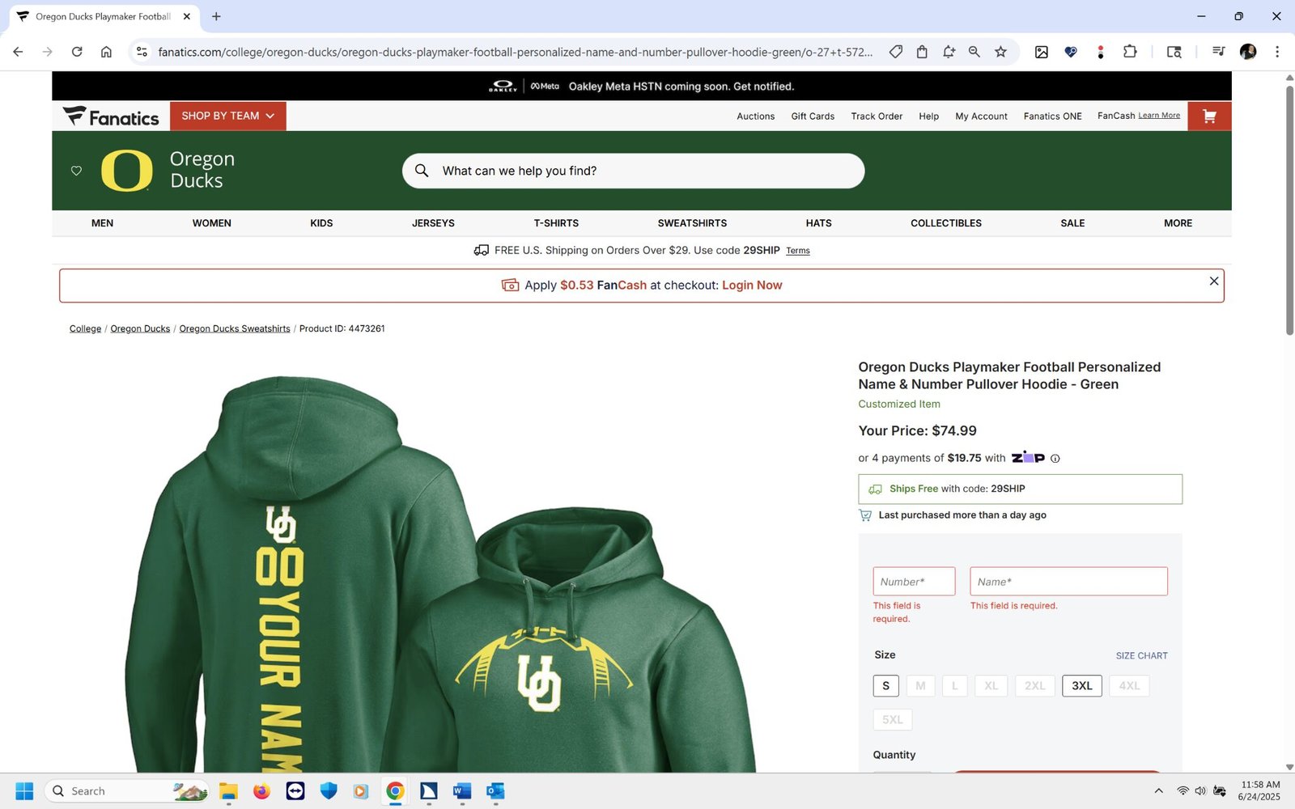Close the Oregon Ducks Playmaker tab
The width and height of the screenshot is (1295, 809).
187,16
